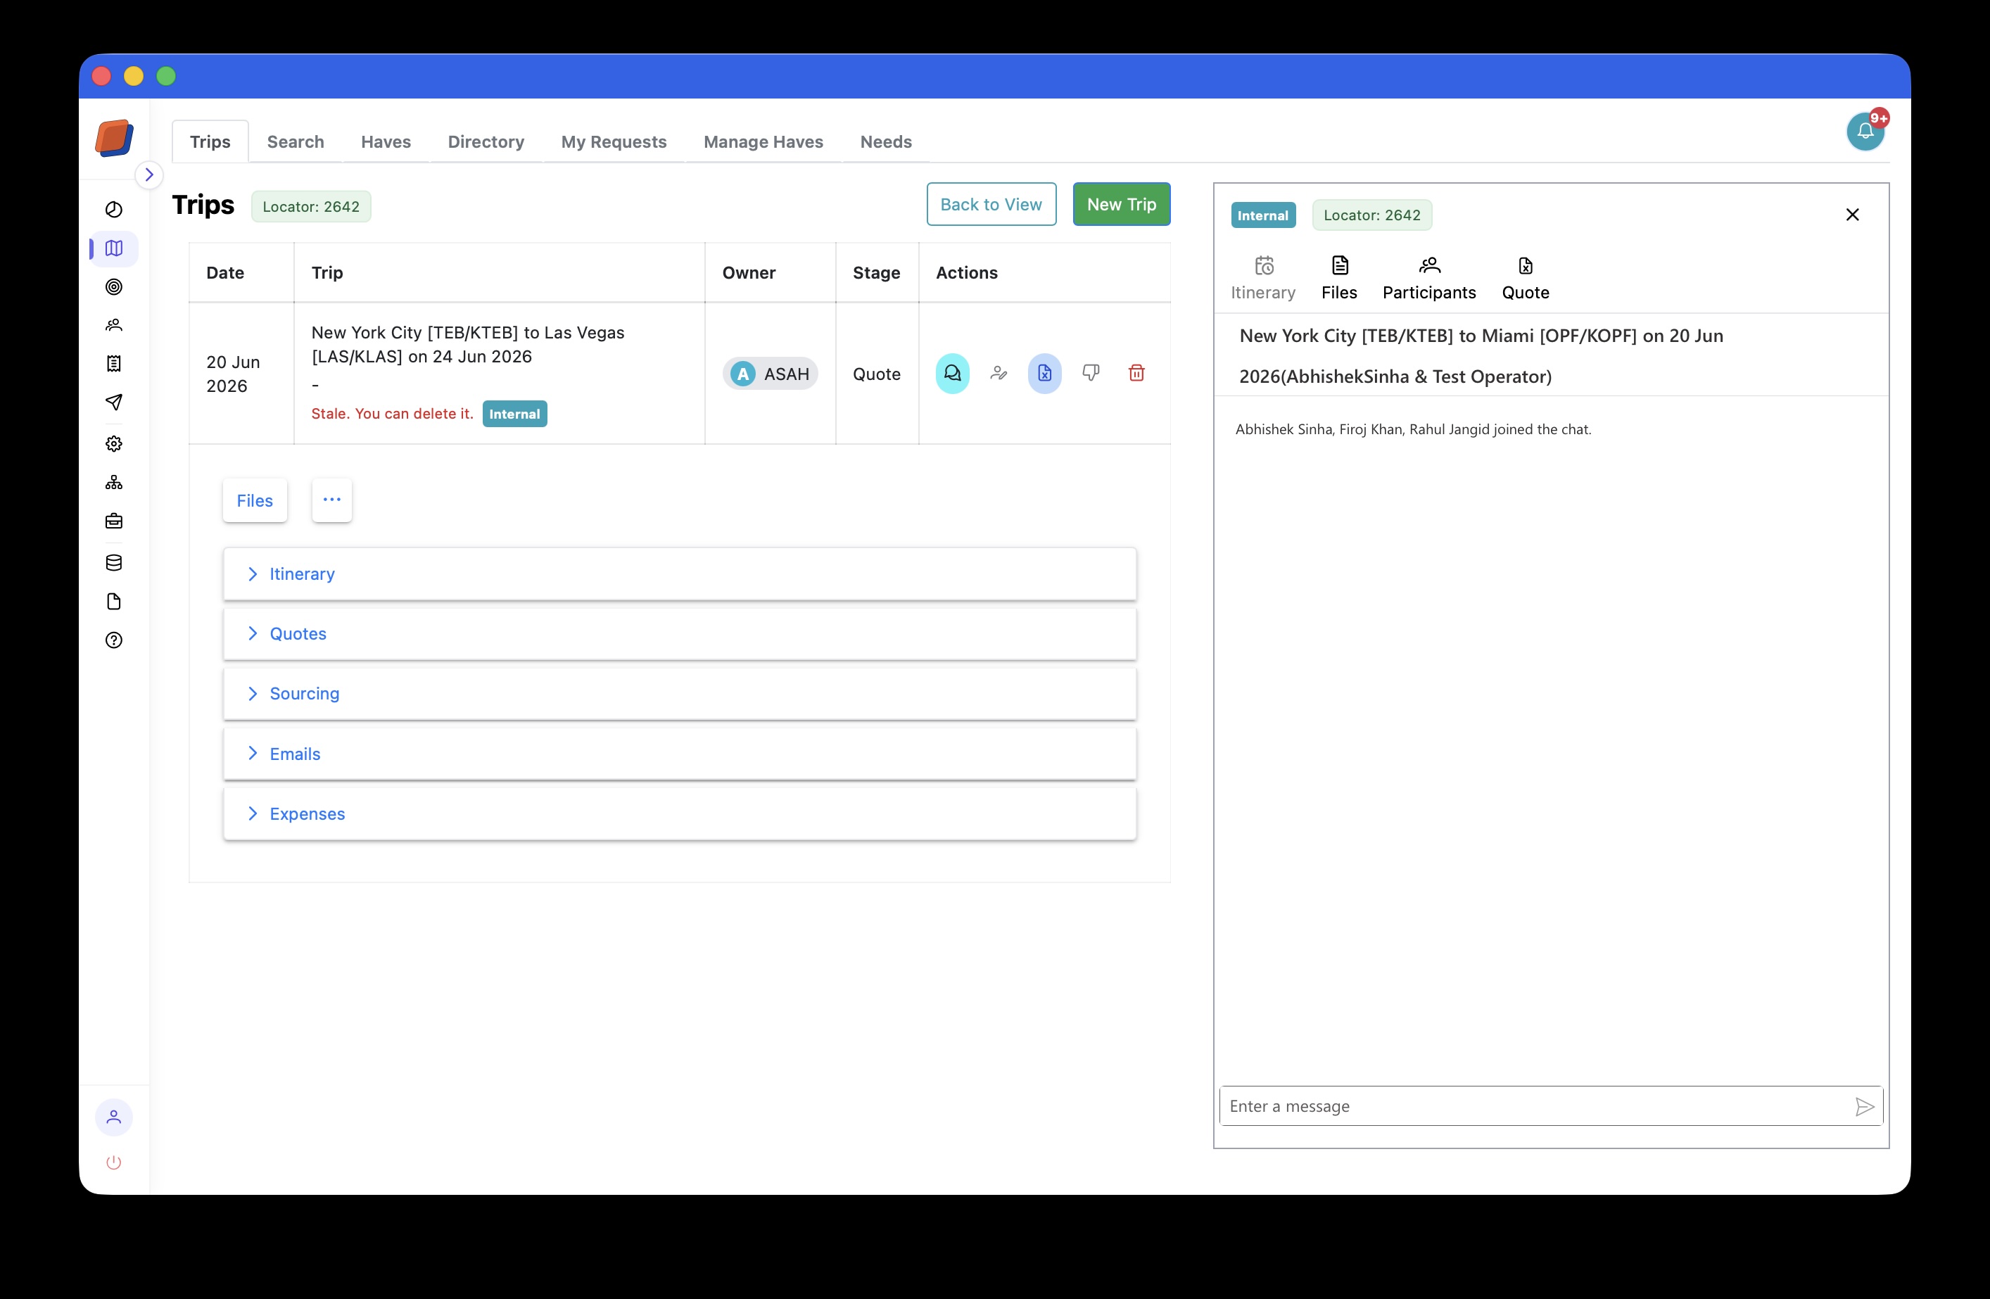Image resolution: width=1990 pixels, height=1299 pixels.
Task: Open notifications bell with 9+ badge
Action: [1865, 132]
